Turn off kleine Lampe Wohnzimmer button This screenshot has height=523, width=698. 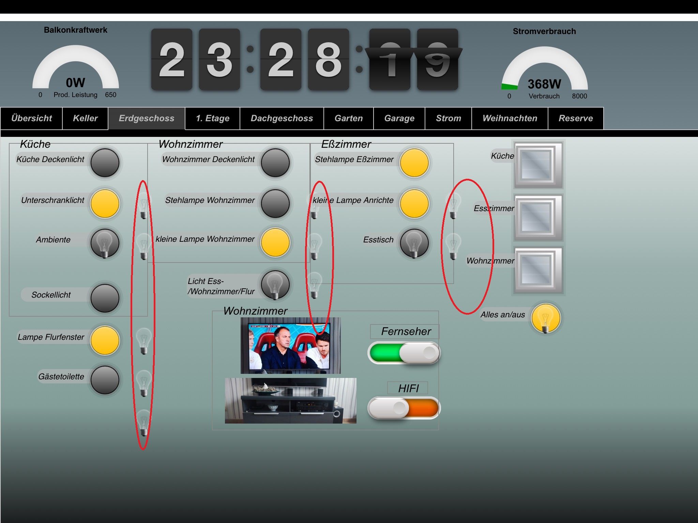[275, 242]
